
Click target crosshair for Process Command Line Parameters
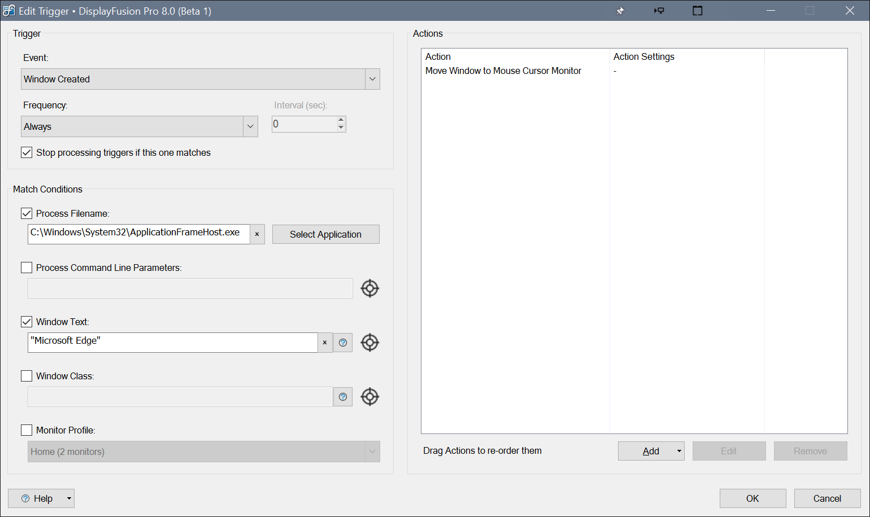tap(369, 288)
